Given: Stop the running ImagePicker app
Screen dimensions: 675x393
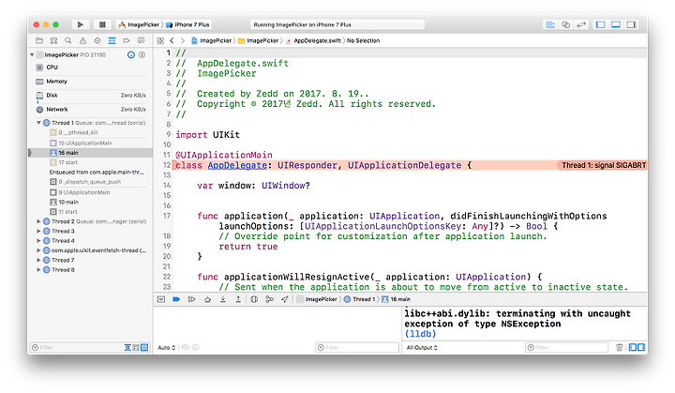Looking at the screenshot, I should coord(102,24).
